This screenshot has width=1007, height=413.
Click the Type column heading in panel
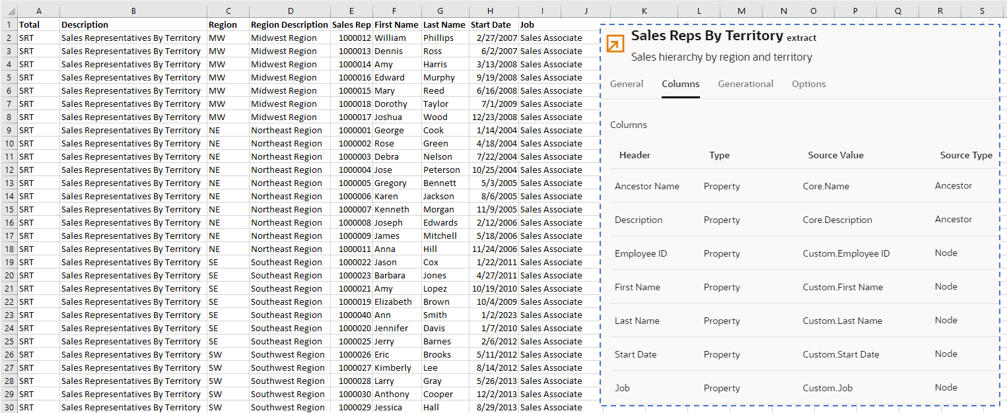coord(719,155)
